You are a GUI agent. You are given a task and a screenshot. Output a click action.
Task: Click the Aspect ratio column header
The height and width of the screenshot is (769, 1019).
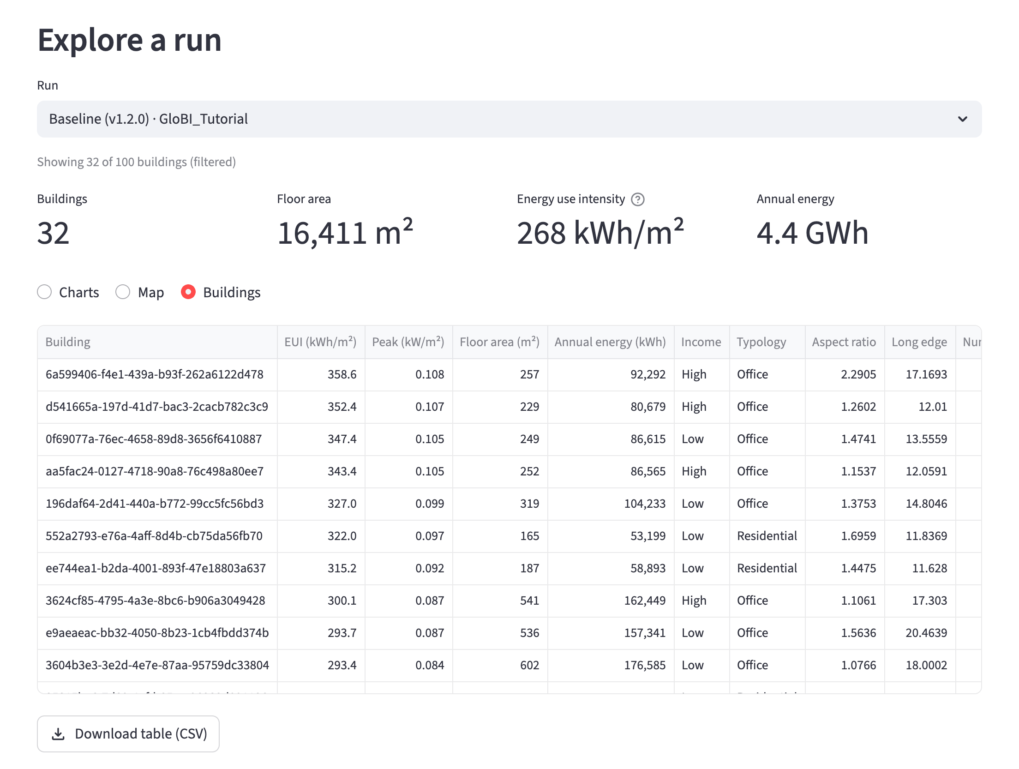(845, 342)
